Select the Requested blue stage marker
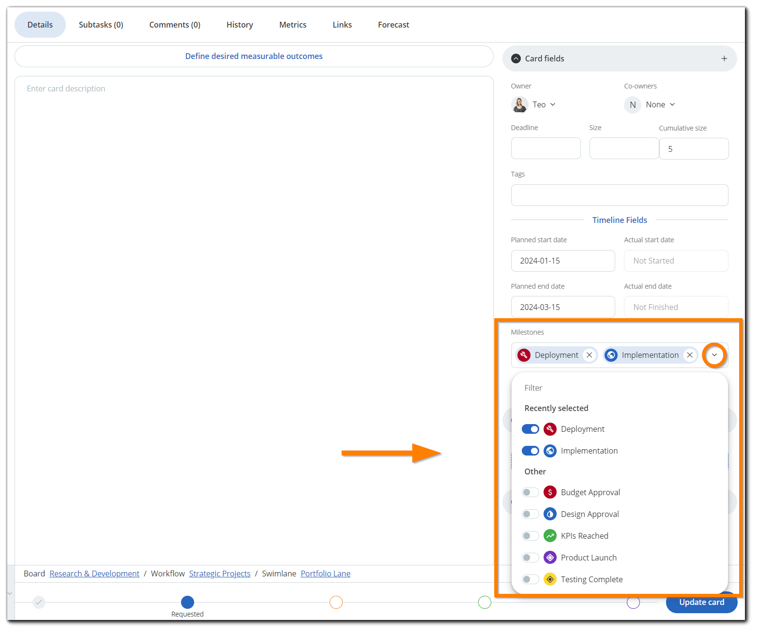 tap(187, 602)
